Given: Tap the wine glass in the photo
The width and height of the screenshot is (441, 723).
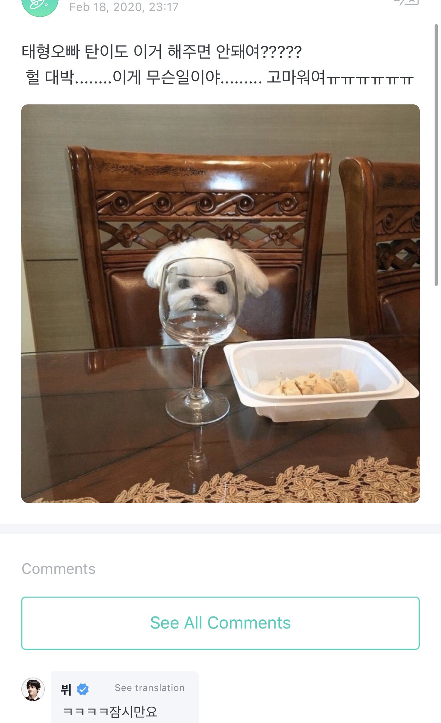Looking at the screenshot, I should click(x=198, y=341).
